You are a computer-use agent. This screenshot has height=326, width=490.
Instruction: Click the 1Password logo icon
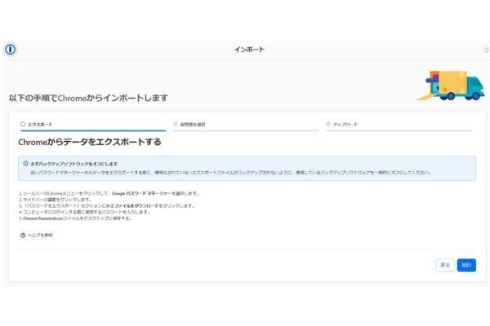click(10, 49)
